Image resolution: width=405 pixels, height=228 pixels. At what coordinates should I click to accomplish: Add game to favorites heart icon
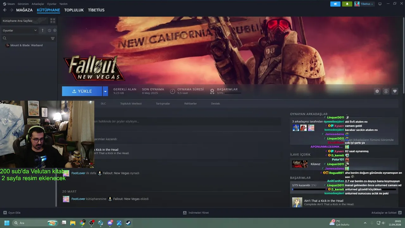coord(395,91)
